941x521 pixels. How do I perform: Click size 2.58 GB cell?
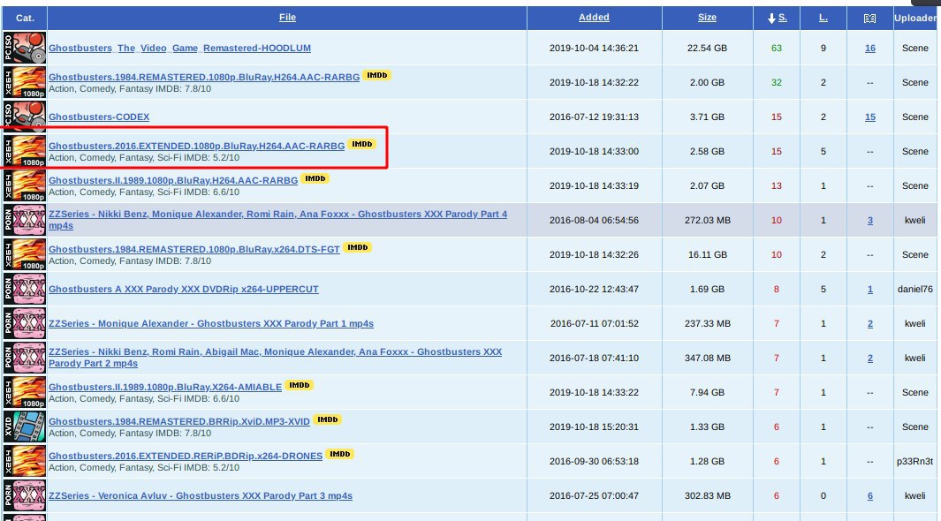coord(708,151)
